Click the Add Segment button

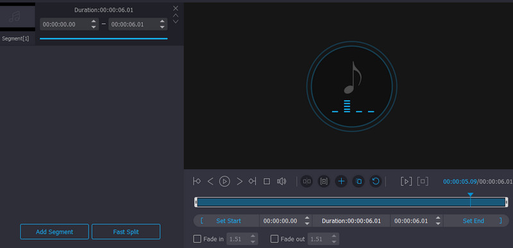click(55, 232)
